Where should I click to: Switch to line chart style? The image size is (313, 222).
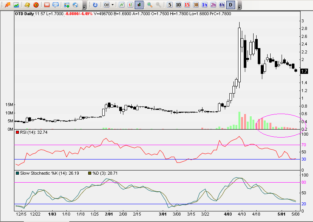tap(121, 5)
